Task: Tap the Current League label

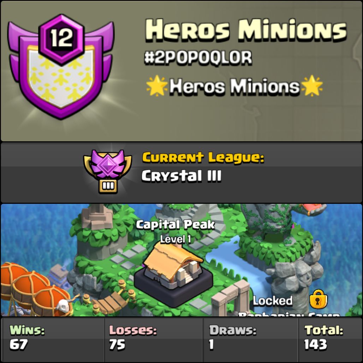Action: (203, 157)
